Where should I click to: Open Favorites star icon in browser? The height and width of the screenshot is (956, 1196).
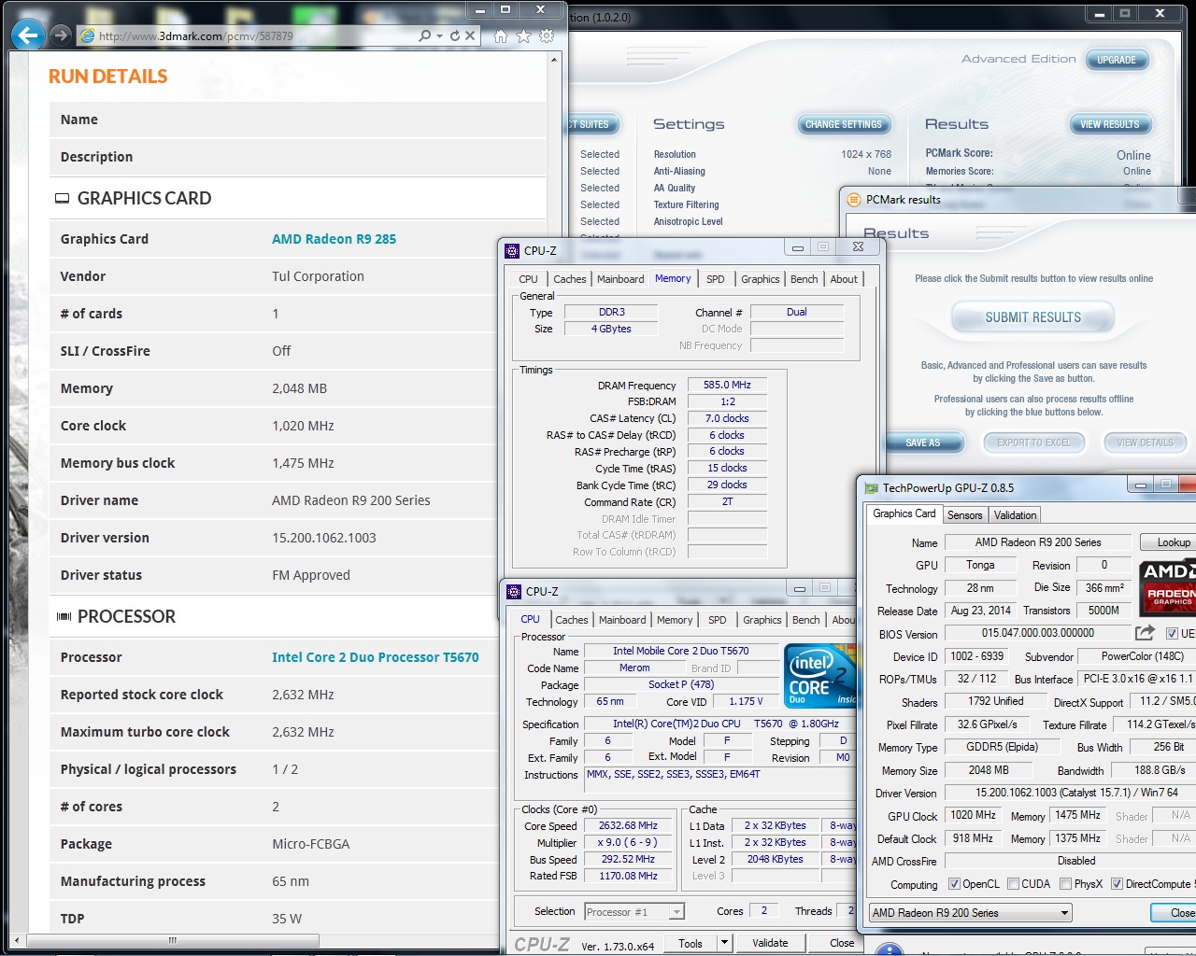pos(523,35)
